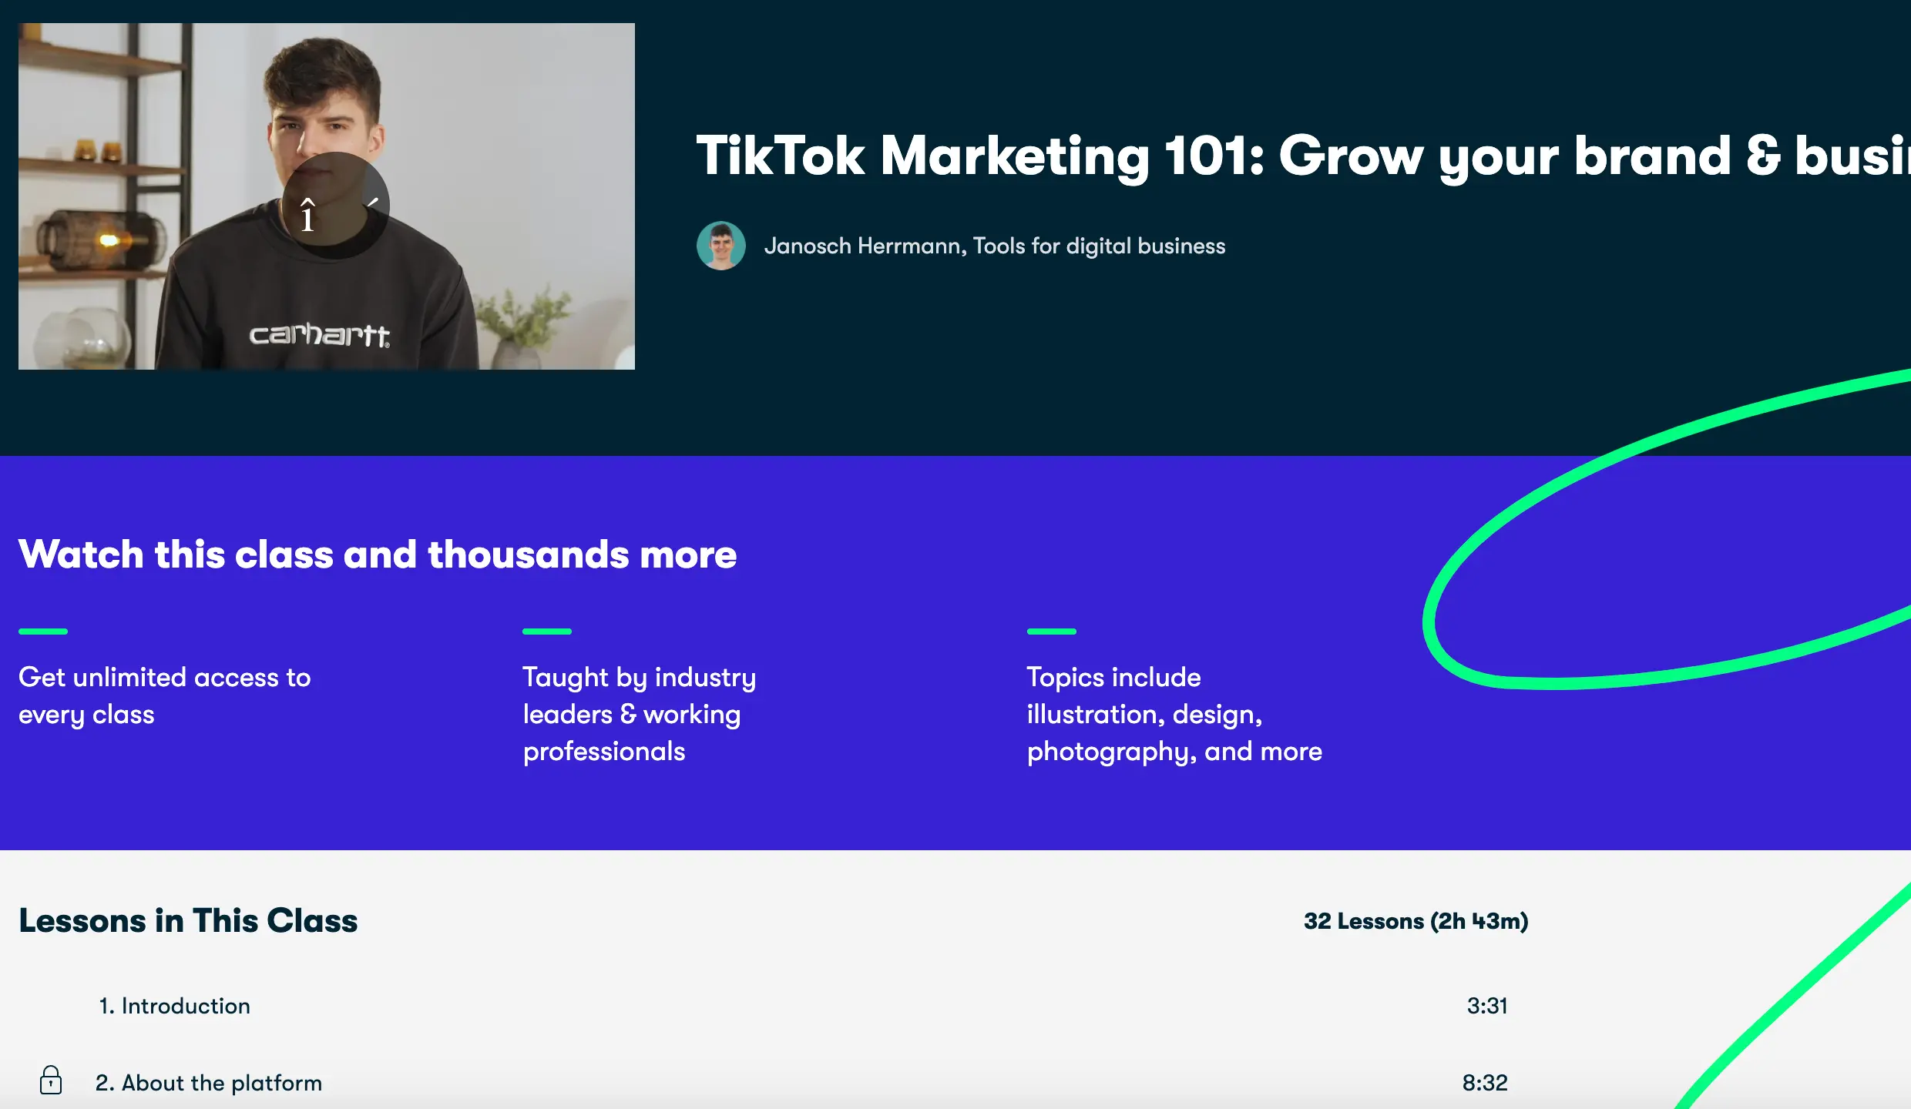Image resolution: width=1911 pixels, height=1109 pixels.
Task: Click the Taught by industry leaders text
Action: pos(639,714)
